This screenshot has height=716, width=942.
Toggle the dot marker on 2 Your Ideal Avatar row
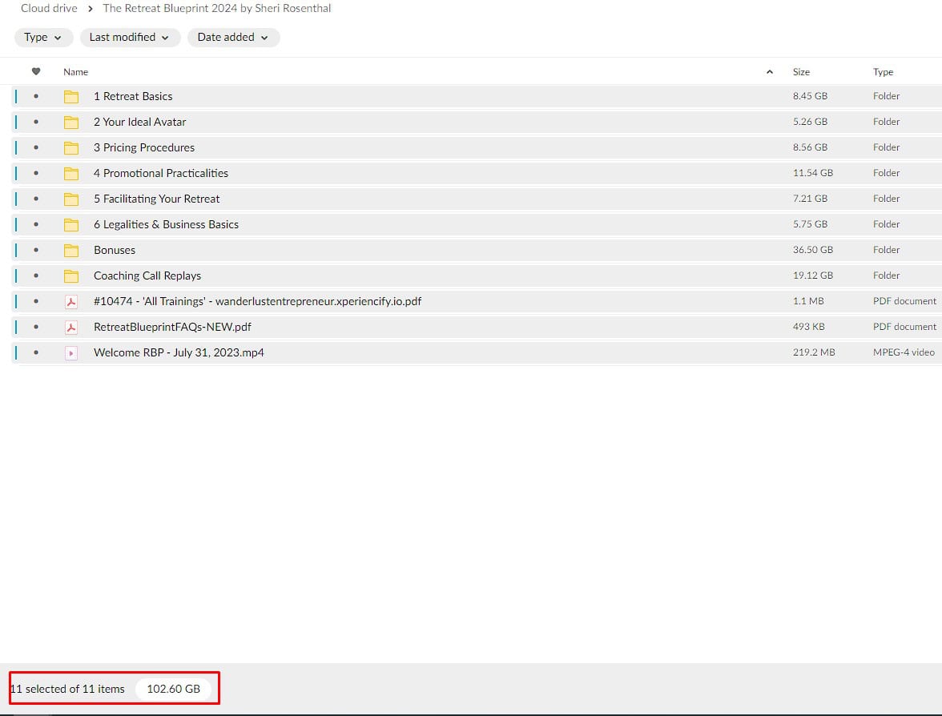36,122
